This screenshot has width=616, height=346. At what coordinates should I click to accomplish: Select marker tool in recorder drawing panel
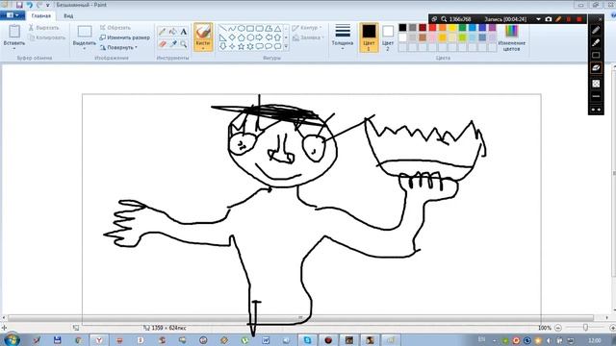click(x=596, y=42)
